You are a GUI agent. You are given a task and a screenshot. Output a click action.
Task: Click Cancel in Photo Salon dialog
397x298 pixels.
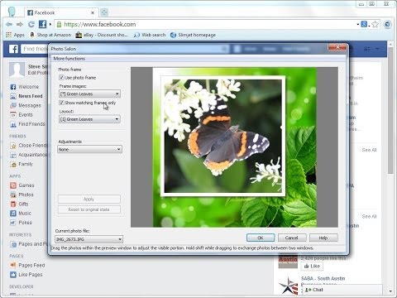(x=292, y=238)
